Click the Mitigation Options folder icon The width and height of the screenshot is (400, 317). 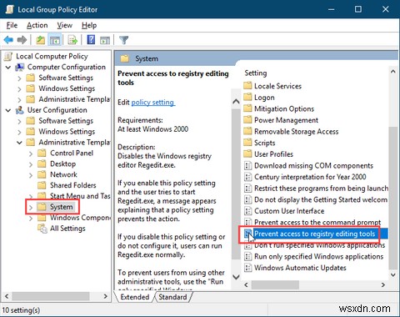point(247,108)
